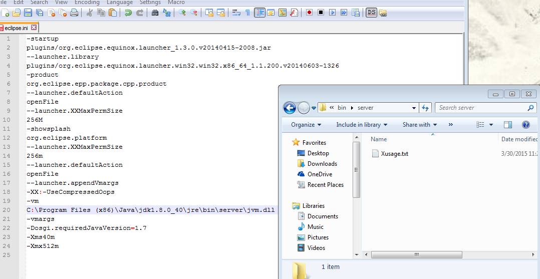Viewport: 540px width, 279px height.
Task: Toggle synchronized vertical scrolling
Action: click(x=209, y=13)
